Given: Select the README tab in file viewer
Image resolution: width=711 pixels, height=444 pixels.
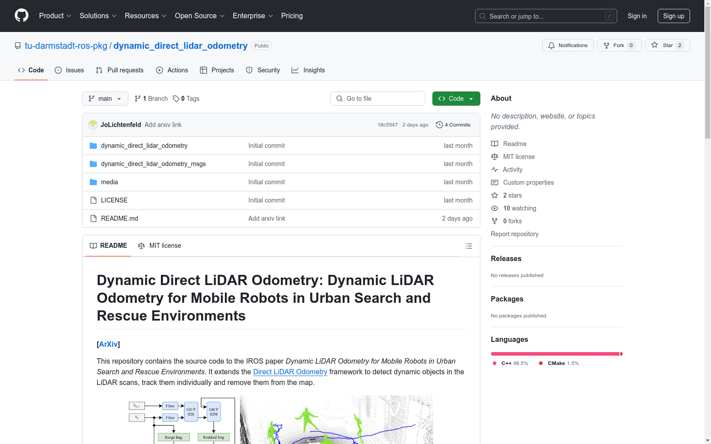Looking at the screenshot, I should pos(108,246).
